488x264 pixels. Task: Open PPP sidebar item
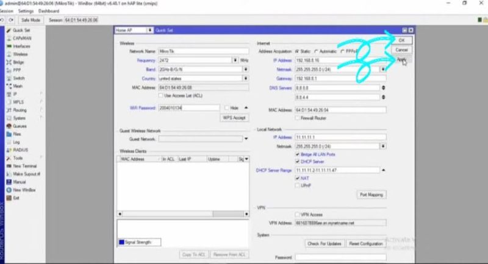click(x=13, y=70)
